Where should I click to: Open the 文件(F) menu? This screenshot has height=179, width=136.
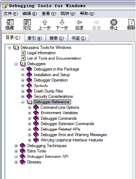pos(11,13)
